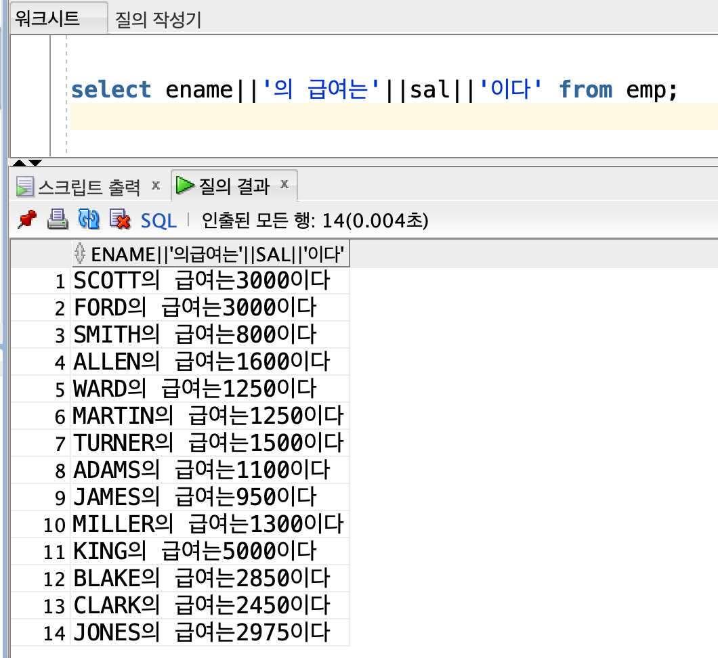Click the refresh query results icon
This screenshot has height=658, width=718.
coord(89,219)
